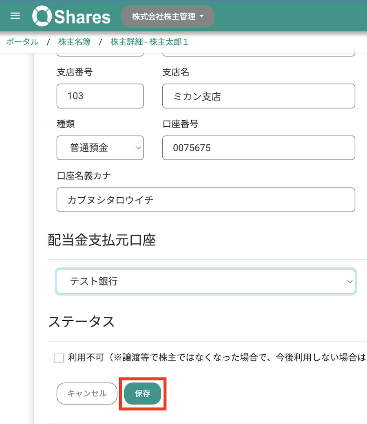Expand the 種類 dropdown showing 普通預金

100,148
